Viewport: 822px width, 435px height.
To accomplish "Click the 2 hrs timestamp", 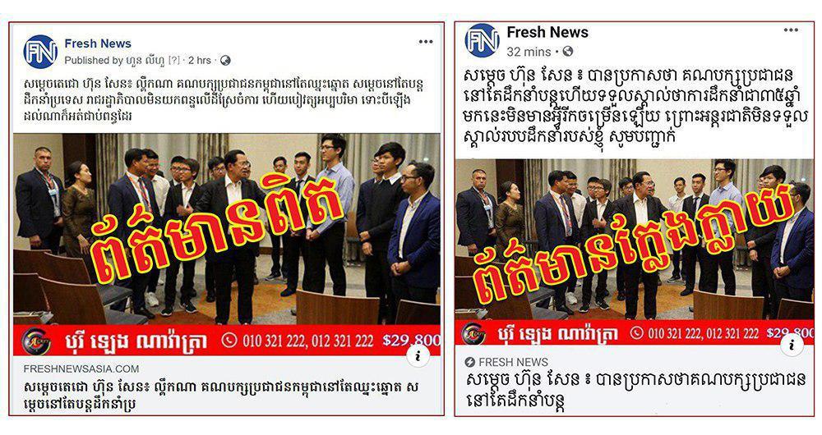I will [199, 61].
